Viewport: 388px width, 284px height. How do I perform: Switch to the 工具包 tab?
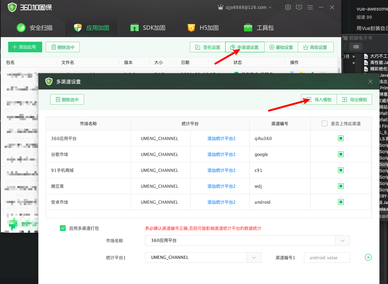[x=259, y=28]
